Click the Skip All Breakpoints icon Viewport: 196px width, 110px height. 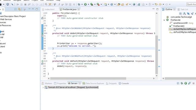[x=12, y=5]
